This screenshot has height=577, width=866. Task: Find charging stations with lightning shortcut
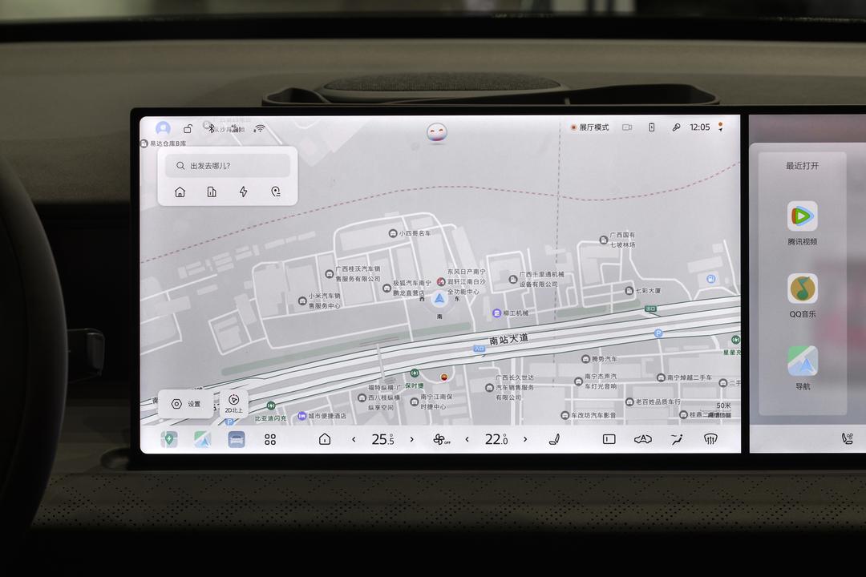point(244,192)
